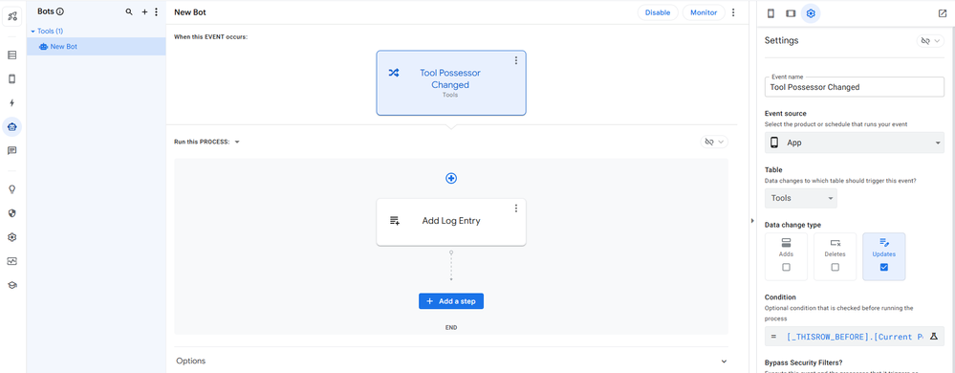Screen dimensions: 955x373
Task: Toggle the Adds checkbox
Action: (787, 267)
